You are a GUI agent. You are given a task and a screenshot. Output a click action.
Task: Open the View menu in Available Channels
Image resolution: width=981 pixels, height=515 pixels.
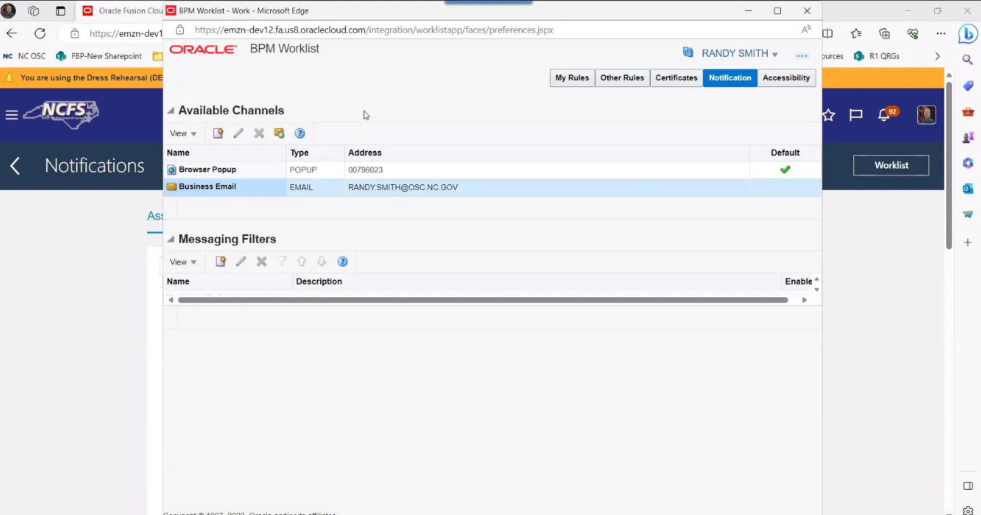pos(183,134)
